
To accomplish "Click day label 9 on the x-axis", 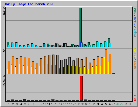I will click(x=41, y=104).
